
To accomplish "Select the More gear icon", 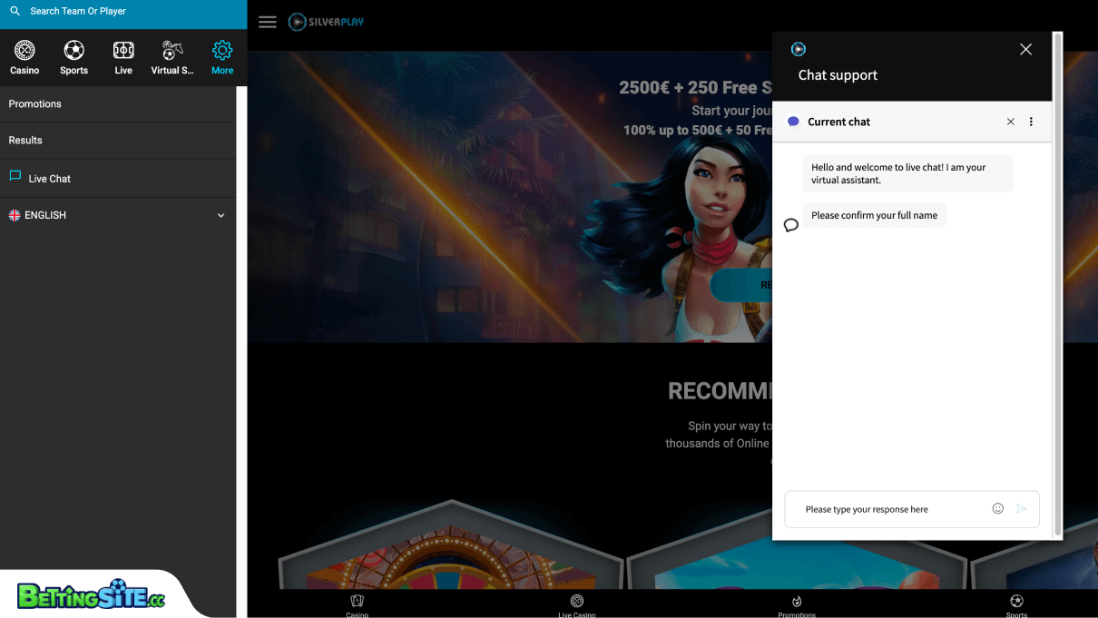I will click(x=222, y=50).
